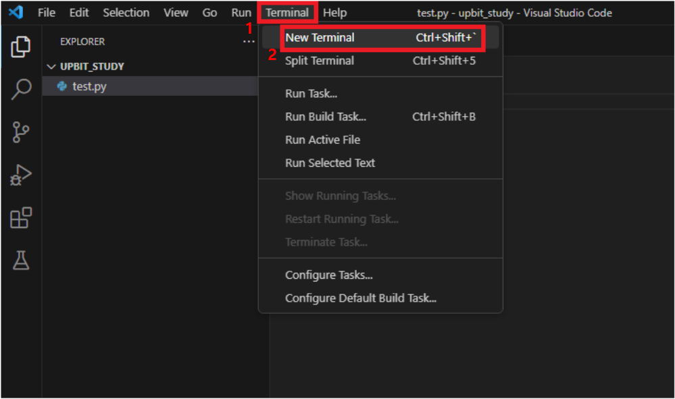Click the window title test.py - upbit_study
The image size is (675, 399).
[514, 13]
